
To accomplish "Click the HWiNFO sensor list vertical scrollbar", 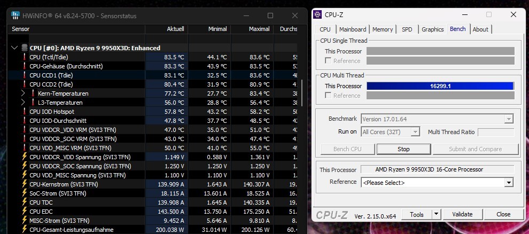I will coord(302,93).
